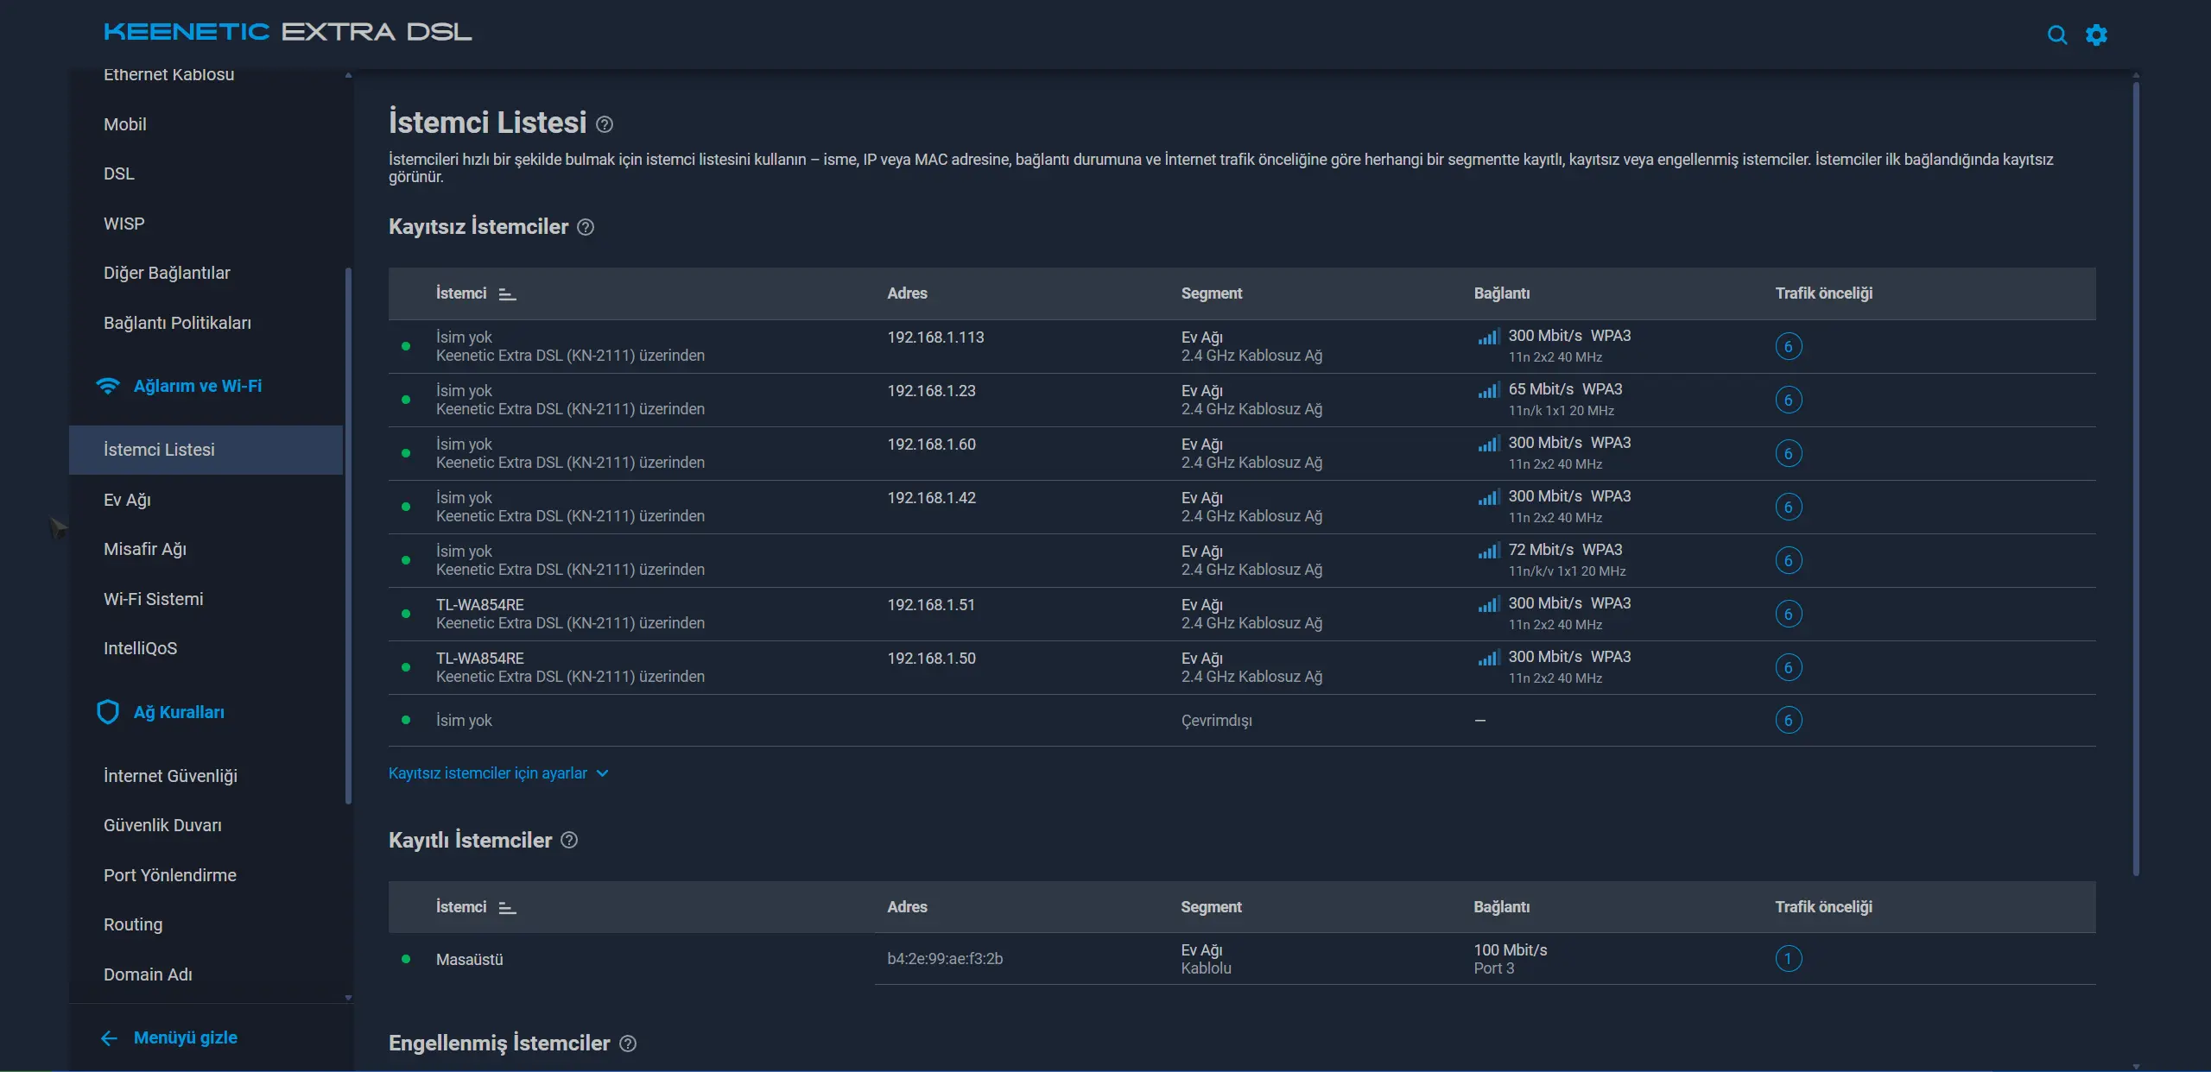Screen dimensions: 2211x1072
Task: Click signal strength icon for 192.168.1.51
Action: (x=1488, y=604)
